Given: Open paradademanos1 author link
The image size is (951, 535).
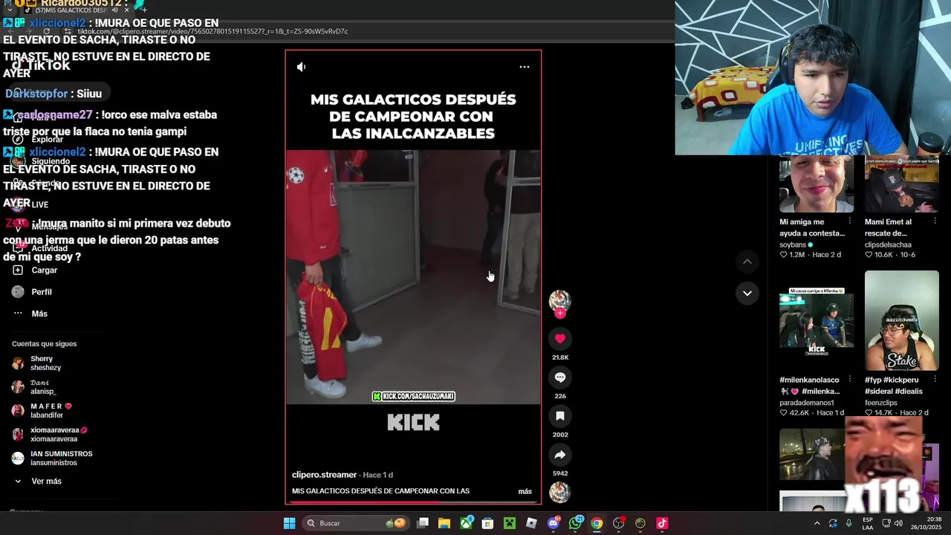Looking at the screenshot, I should (807, 403).
